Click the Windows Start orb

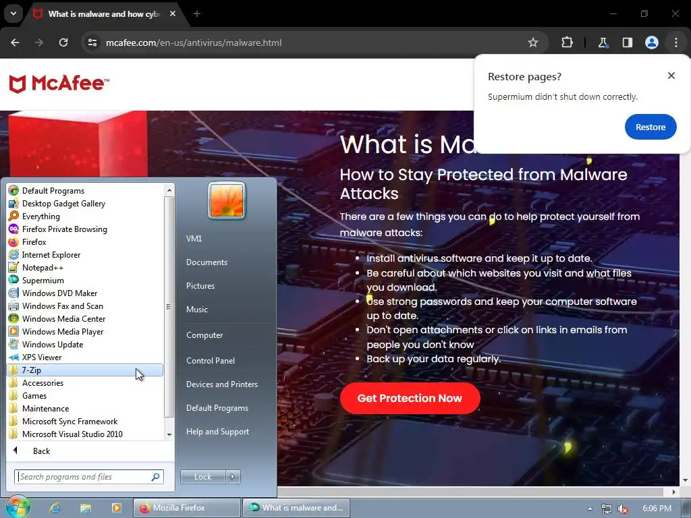click(17, 507)
